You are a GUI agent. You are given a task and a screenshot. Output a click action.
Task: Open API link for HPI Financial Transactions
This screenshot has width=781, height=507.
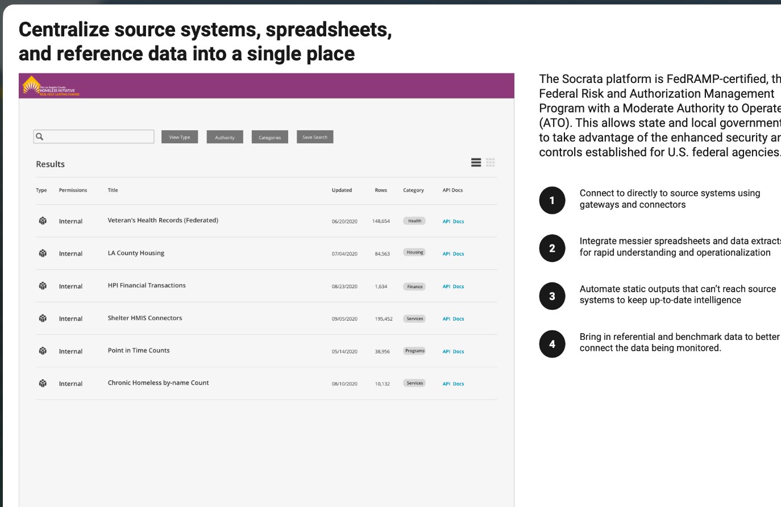pos(446,286)
